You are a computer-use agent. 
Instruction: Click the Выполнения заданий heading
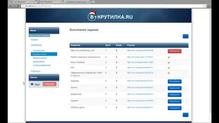(x=84, y=30)
